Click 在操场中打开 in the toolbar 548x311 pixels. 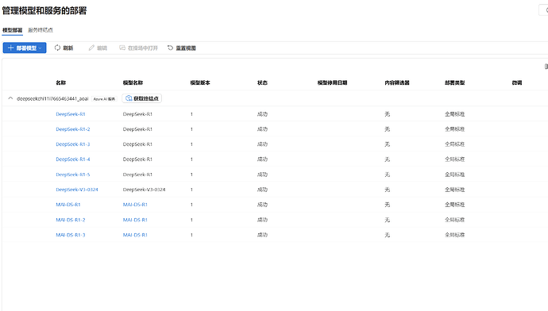pos(139,48)
